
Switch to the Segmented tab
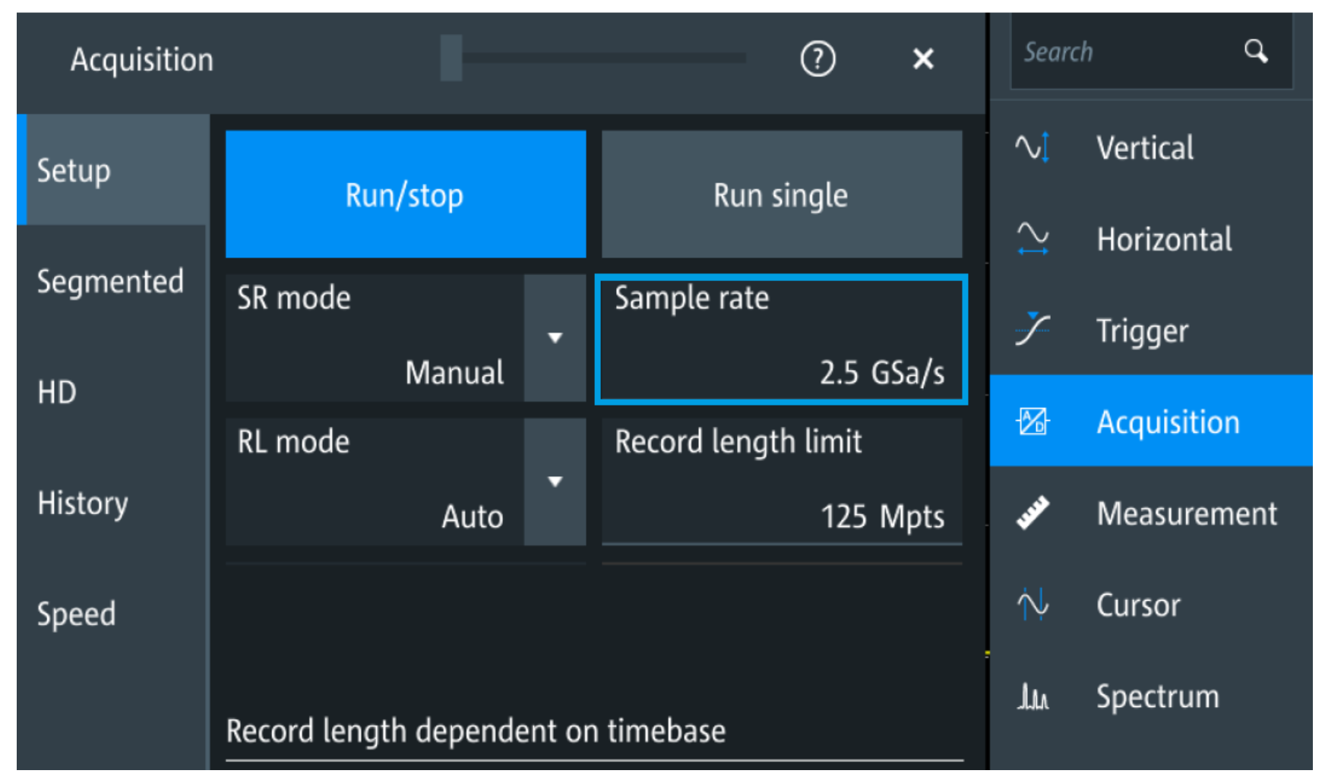coord(111,282)
